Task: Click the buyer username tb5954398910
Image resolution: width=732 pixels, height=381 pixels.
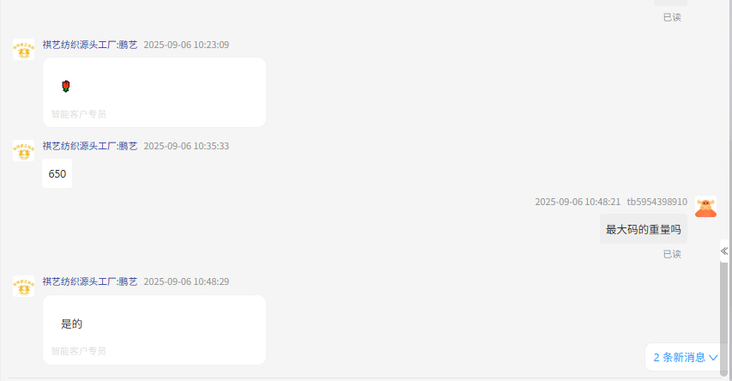Action: pos(656,202)
